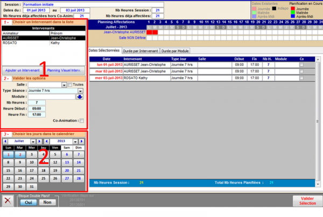Check the Co box for 01-juil-2013 row
Viewport: 323px width, 217px height.
(x=301, y=64)
